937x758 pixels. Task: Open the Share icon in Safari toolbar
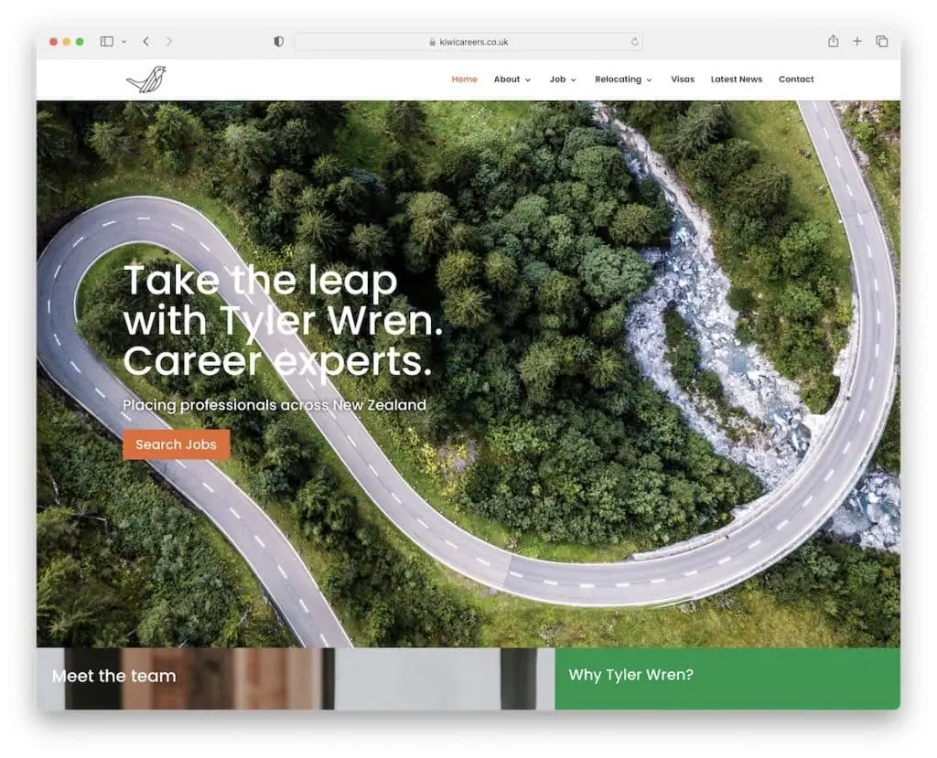point(833,41)
